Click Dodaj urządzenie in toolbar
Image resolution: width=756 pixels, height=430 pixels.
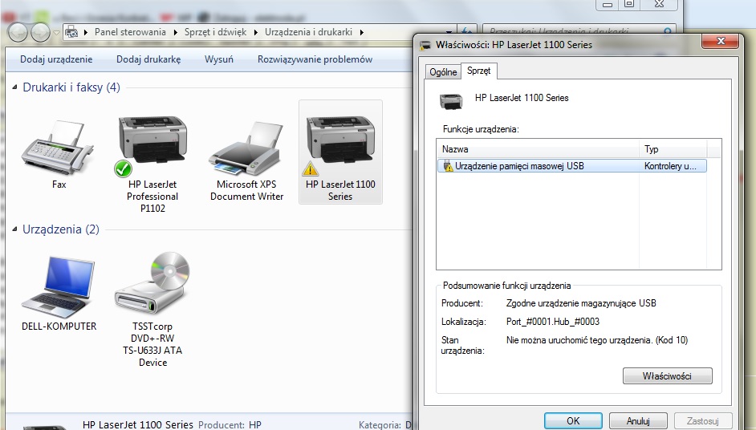tap(56, 59)
